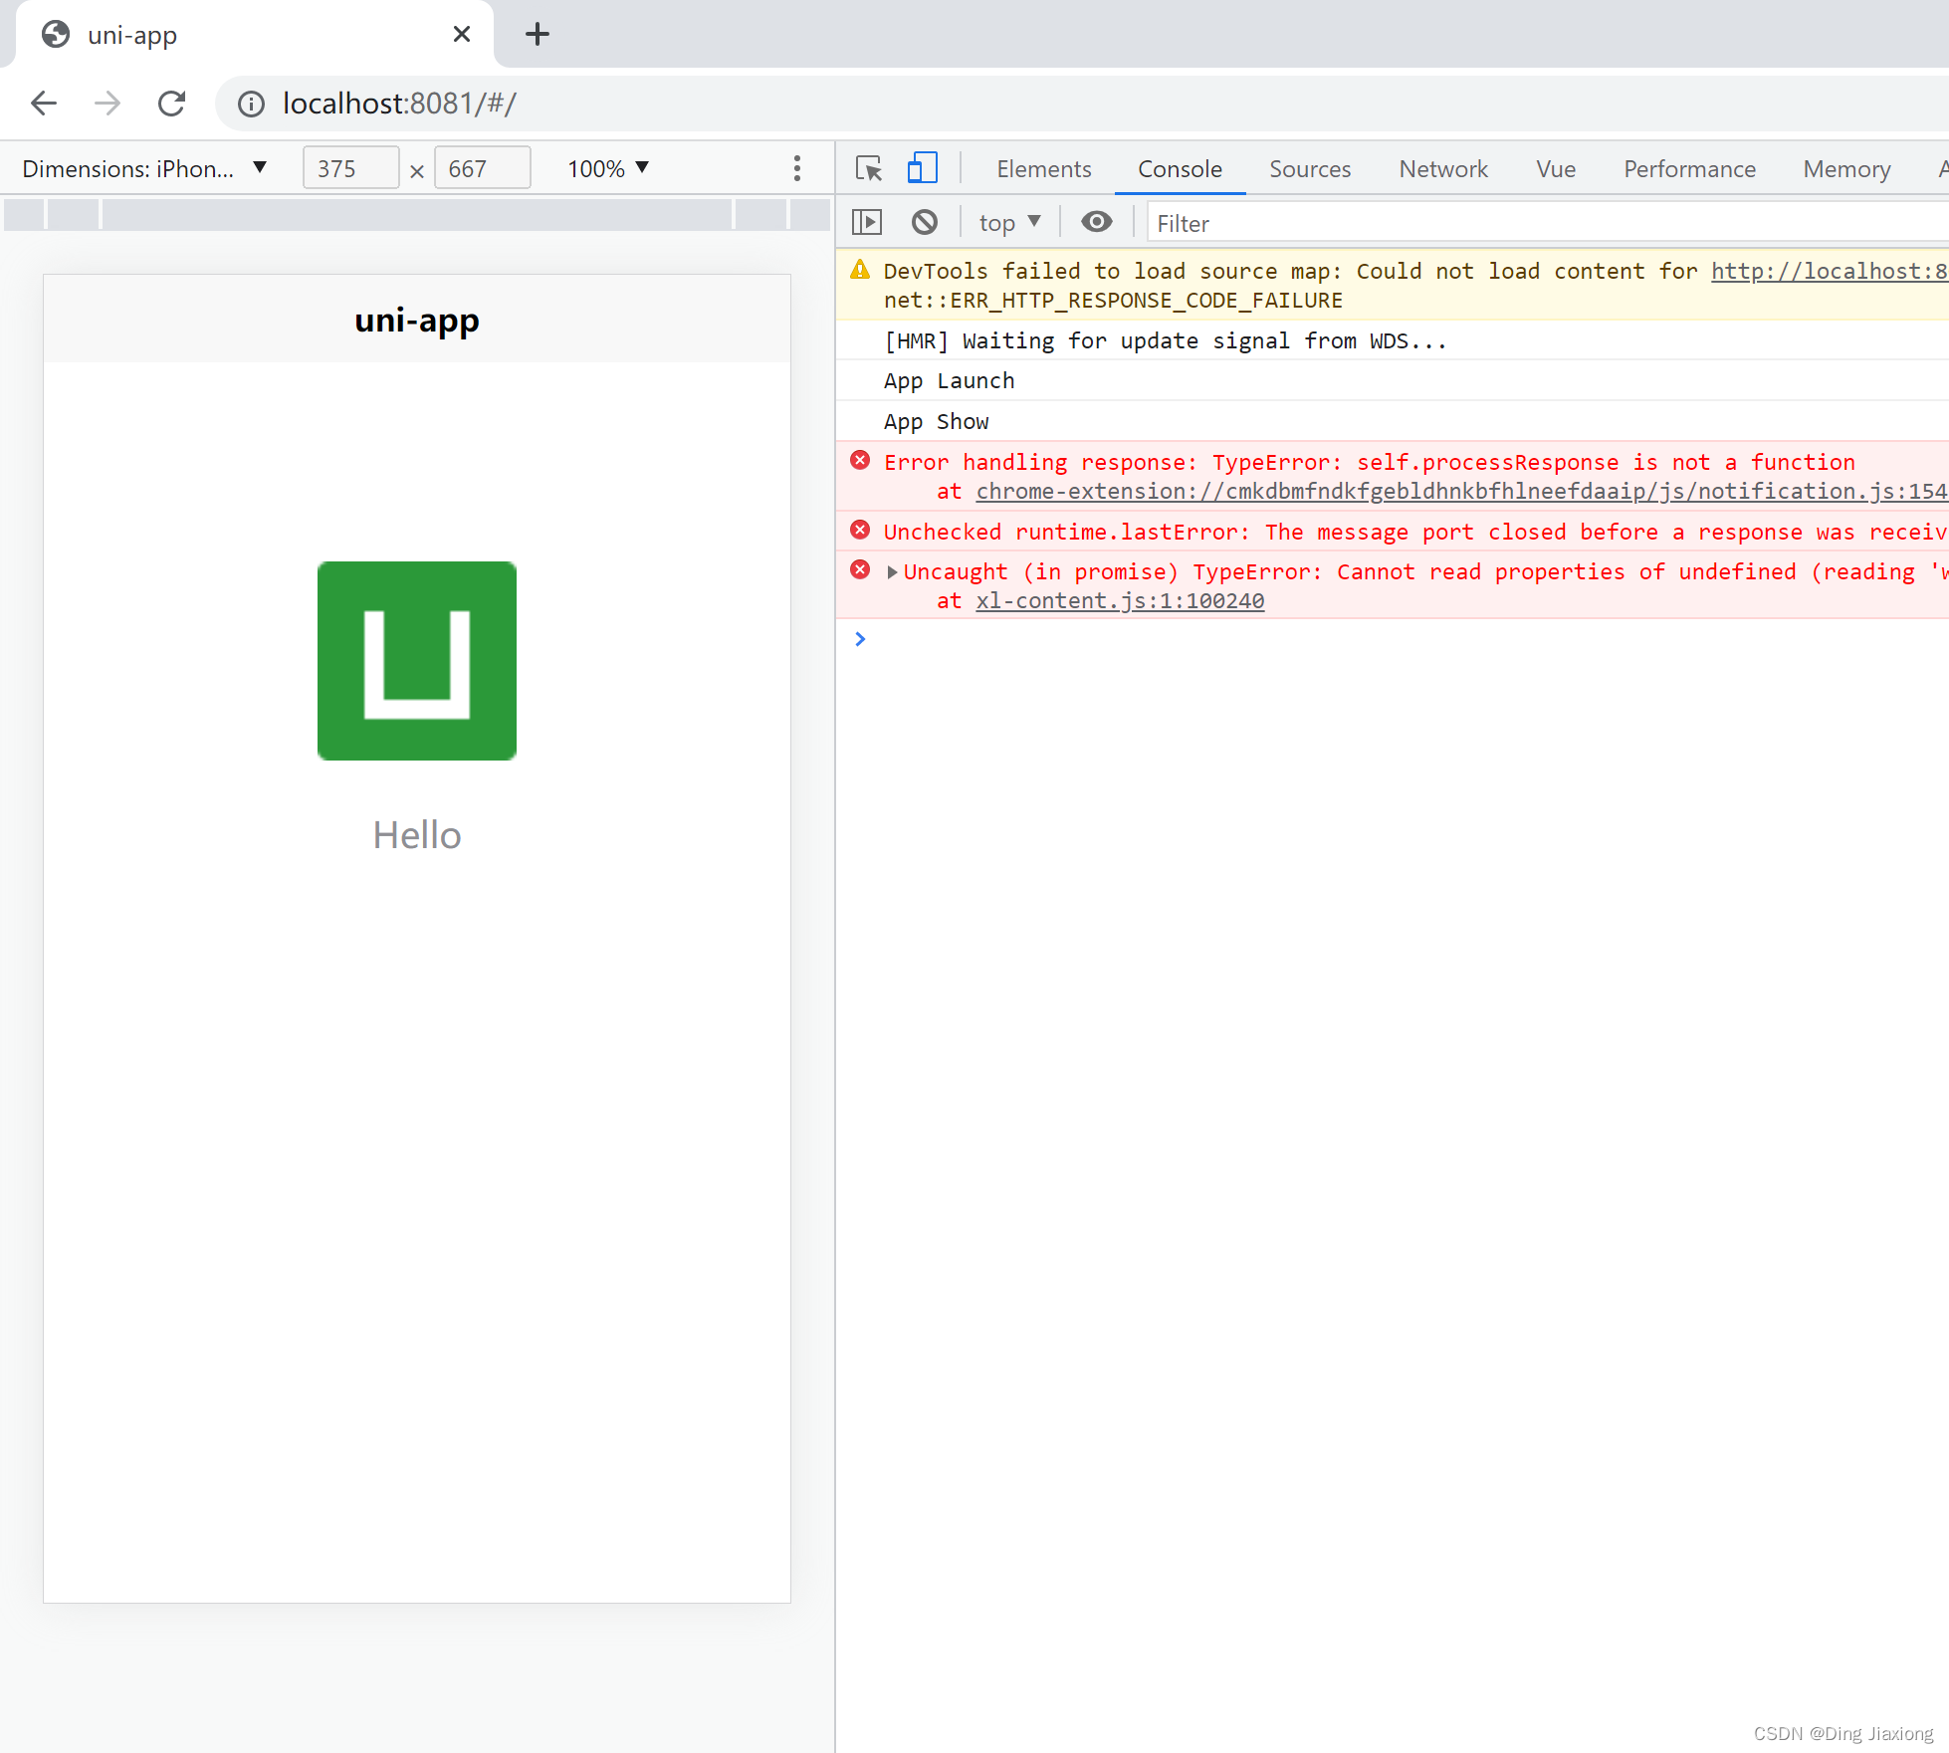Open the chrome-extension notification.js link
Screen dimensions: 1949x1753
pyautogui.click(x=1460, y=492)
